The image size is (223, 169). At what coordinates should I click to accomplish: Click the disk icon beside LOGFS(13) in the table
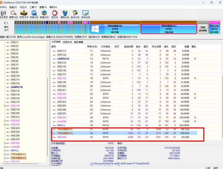tap(55, 59)
